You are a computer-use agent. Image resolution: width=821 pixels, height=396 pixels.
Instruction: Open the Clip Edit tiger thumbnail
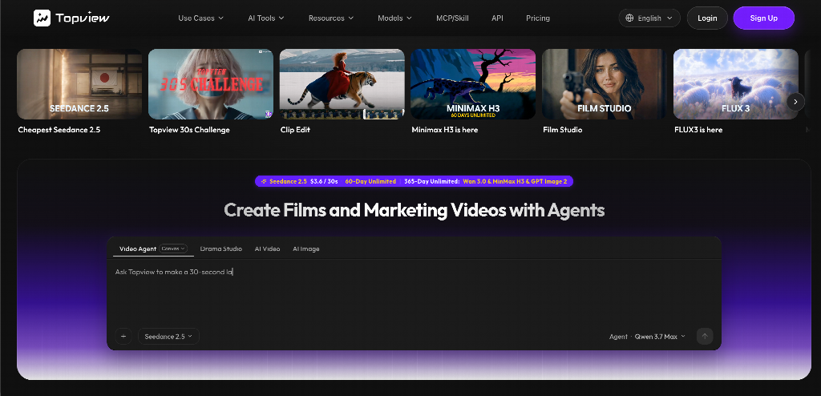[x=342, y=84]
